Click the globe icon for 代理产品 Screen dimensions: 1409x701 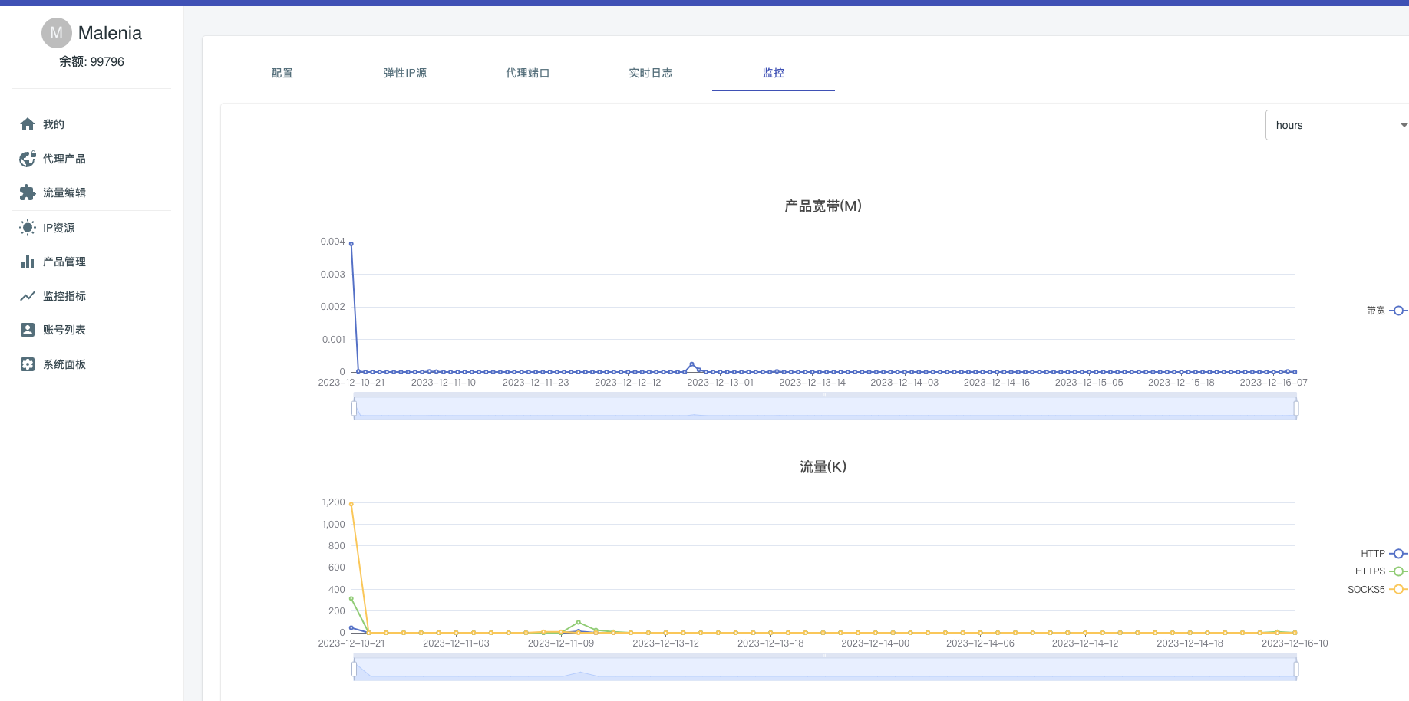28,159
